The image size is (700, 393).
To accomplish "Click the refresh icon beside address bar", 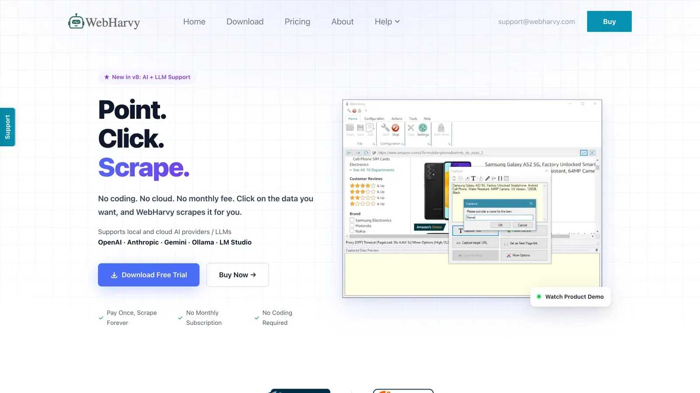I will point(367,153).
